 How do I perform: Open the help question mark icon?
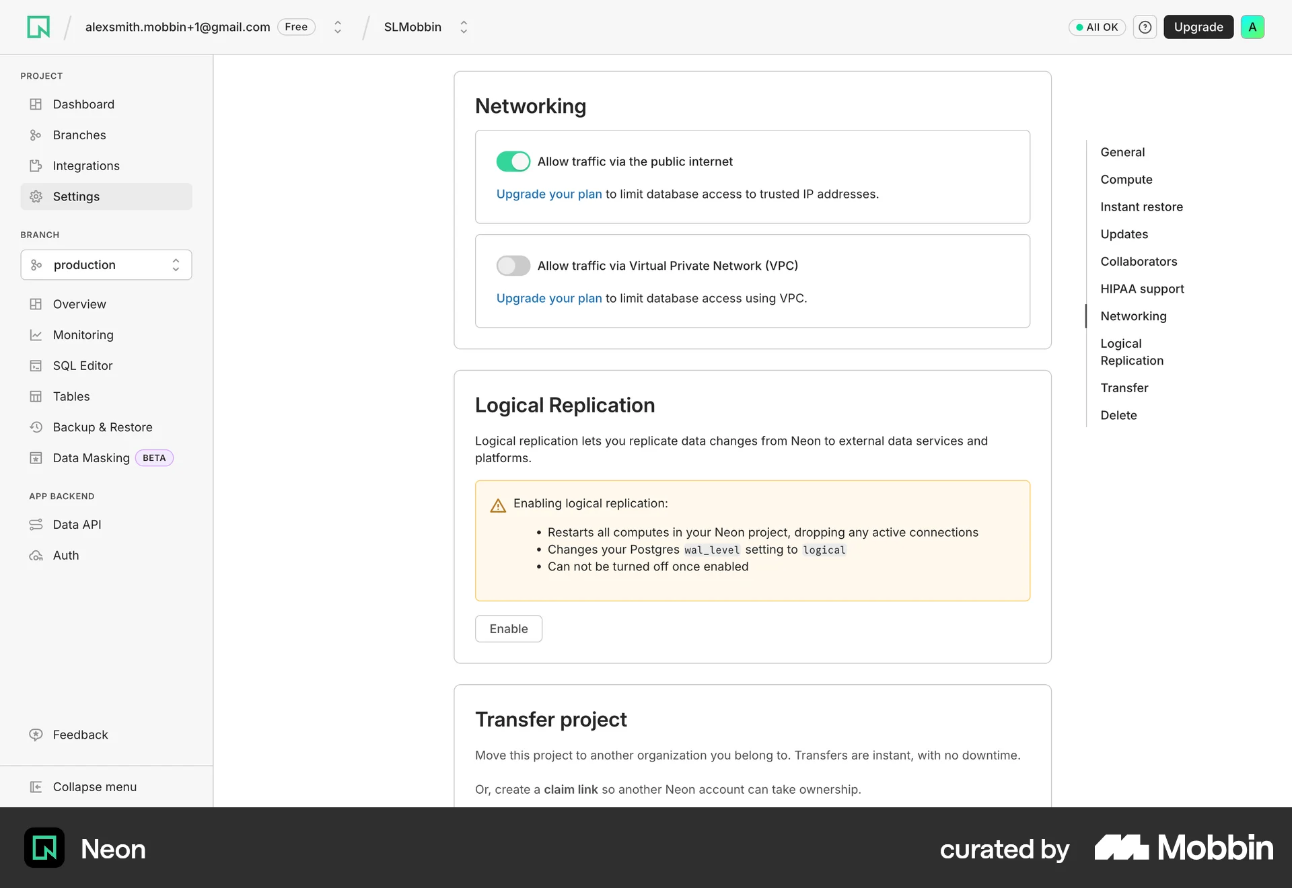[1145, 27]
